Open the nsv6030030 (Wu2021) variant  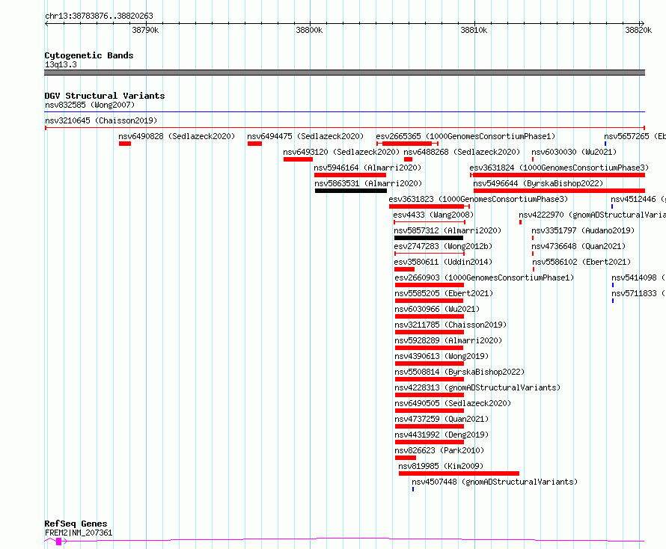(574, 152)
